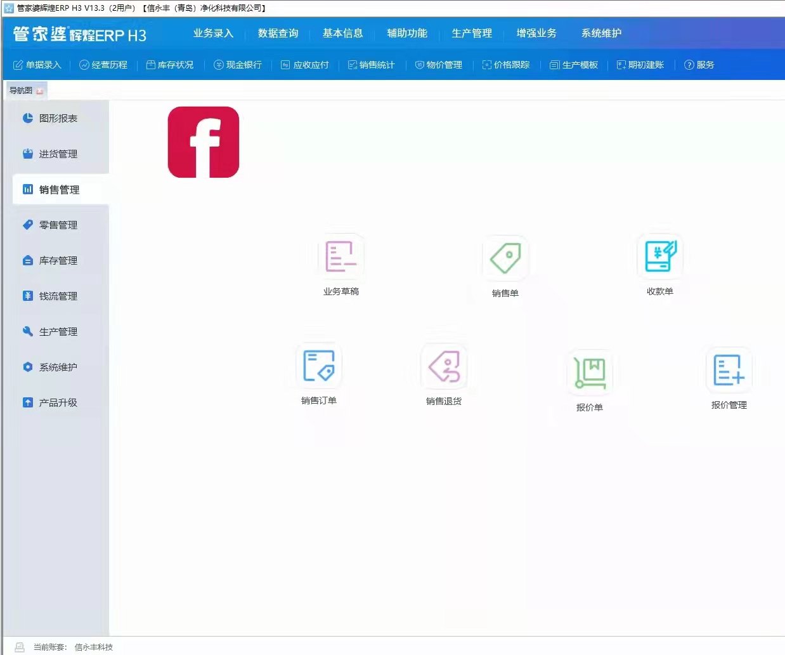Click 现金银行 toolbar shortcut
Screen dimensions: 785x655
click(238, 65)
